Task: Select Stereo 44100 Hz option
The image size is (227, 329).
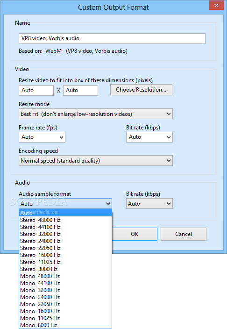Action: point(65,227)
